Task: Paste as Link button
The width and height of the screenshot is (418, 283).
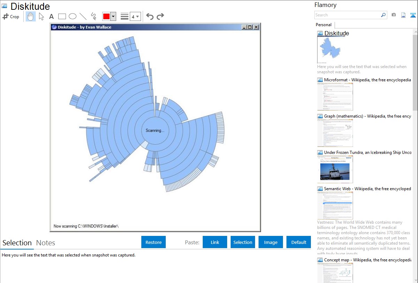Action: click(x=215, y=242)
